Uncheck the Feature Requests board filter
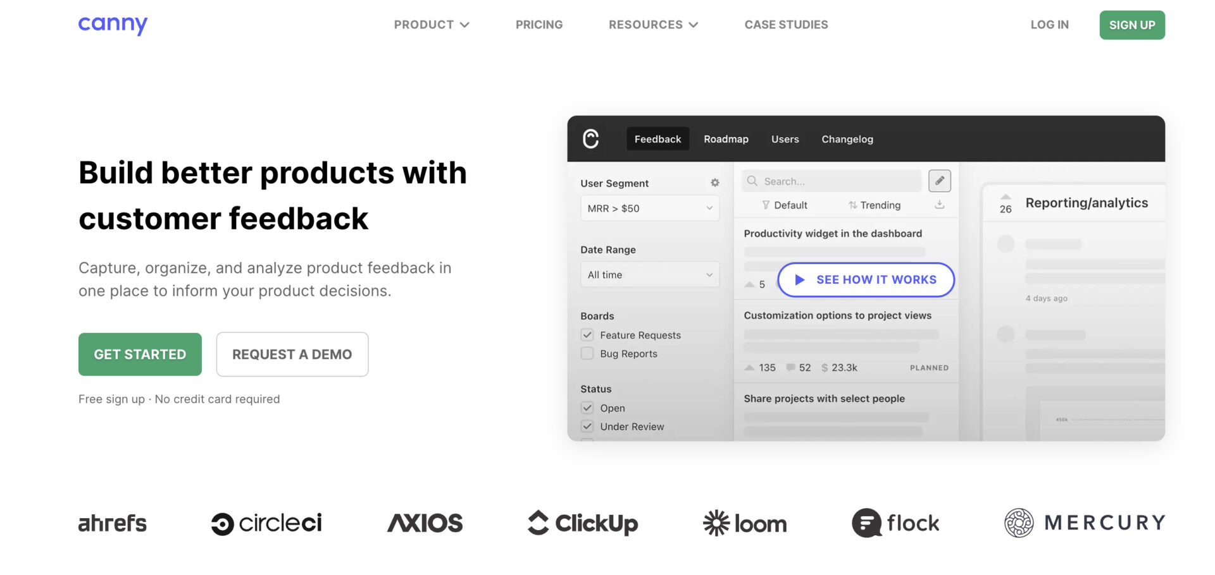Screen dimensions: 1215x575 [x=587, y=335]
